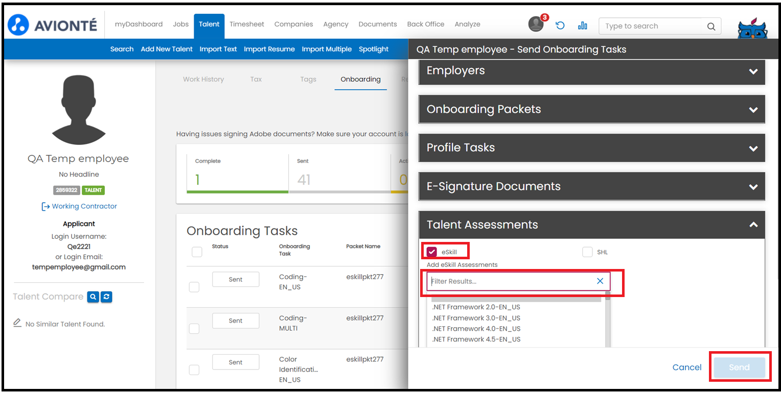This screenshot has height=393, width=781.
Task: Select the checkbox for Color Identification row
Action: [x=194, y=370]
